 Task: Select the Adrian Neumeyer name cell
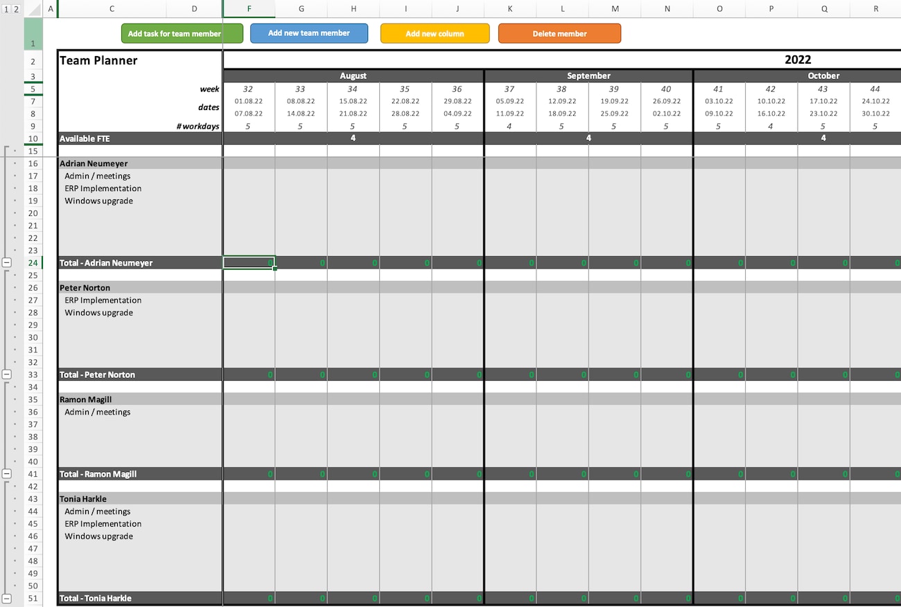139,163
